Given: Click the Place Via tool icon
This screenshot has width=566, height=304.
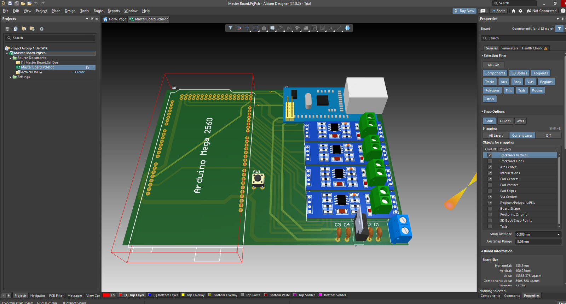Looking at the screenshot, I should click(x=298, y=28).
